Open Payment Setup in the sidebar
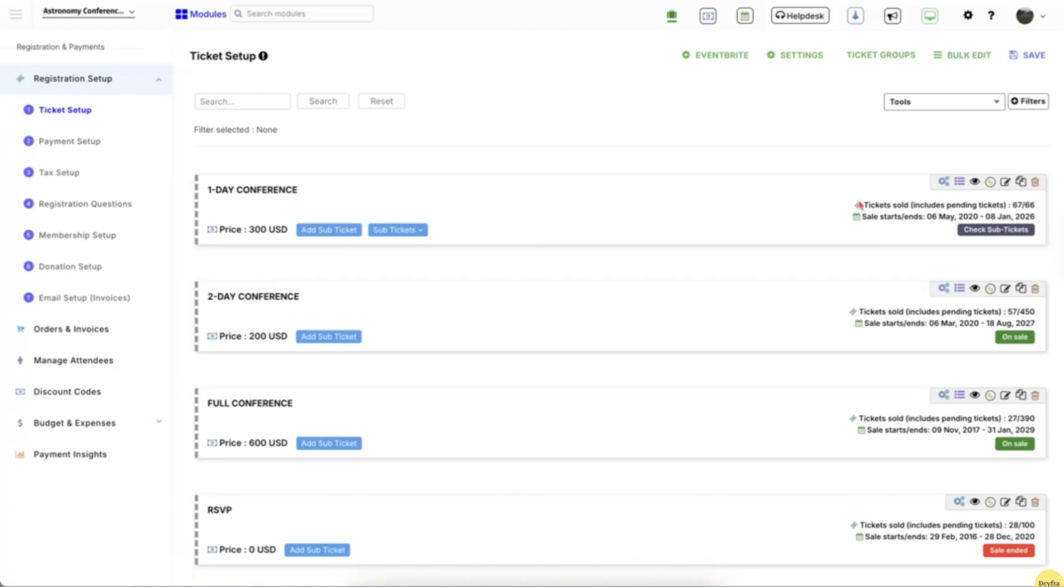This screenshot has width=1064, height=587. pyautogui.click(x=69, y=141)
